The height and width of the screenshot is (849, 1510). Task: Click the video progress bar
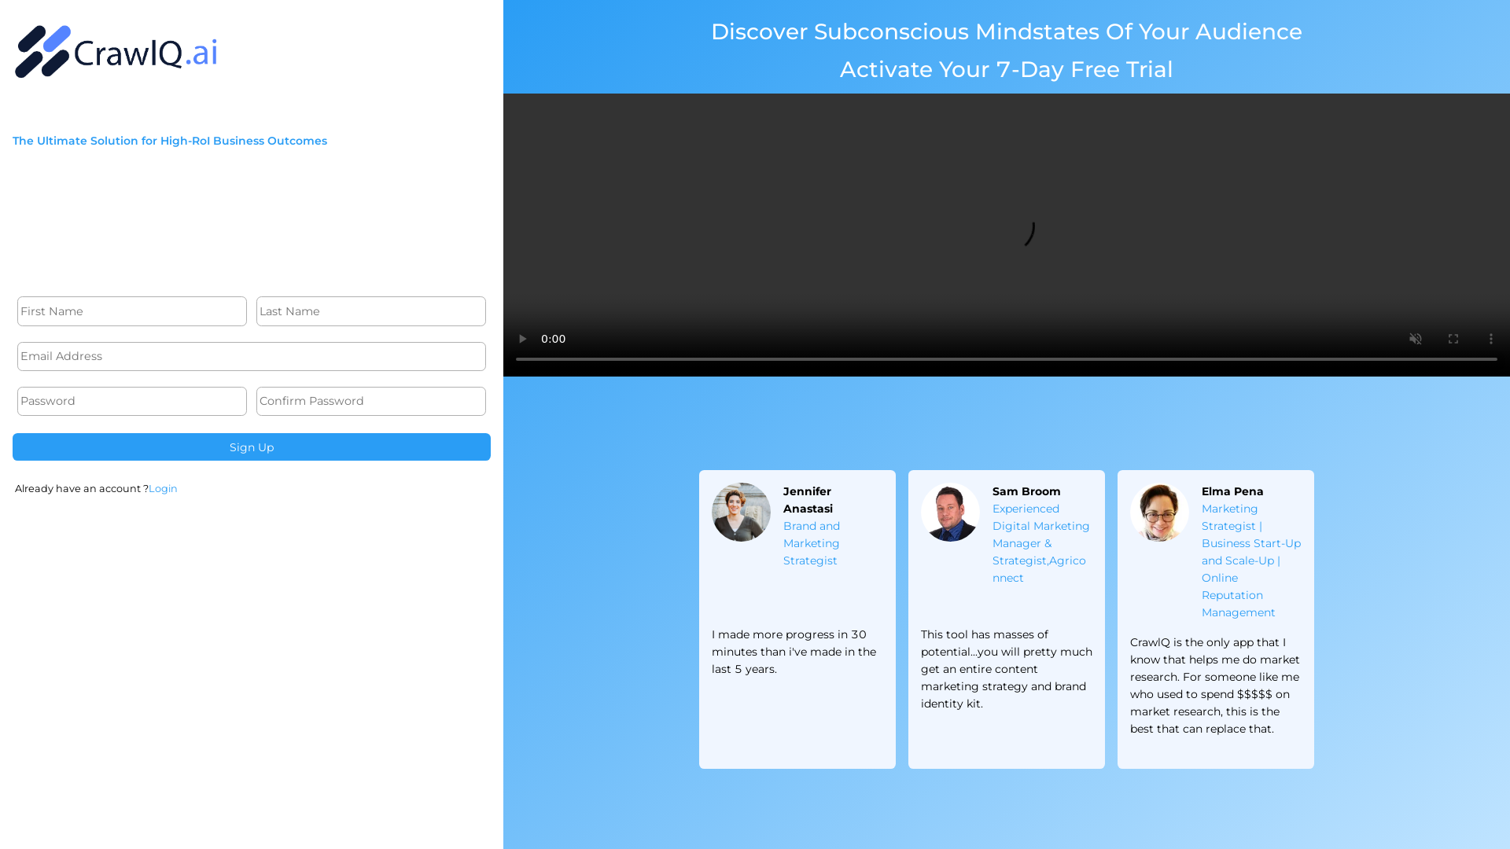1007,359
